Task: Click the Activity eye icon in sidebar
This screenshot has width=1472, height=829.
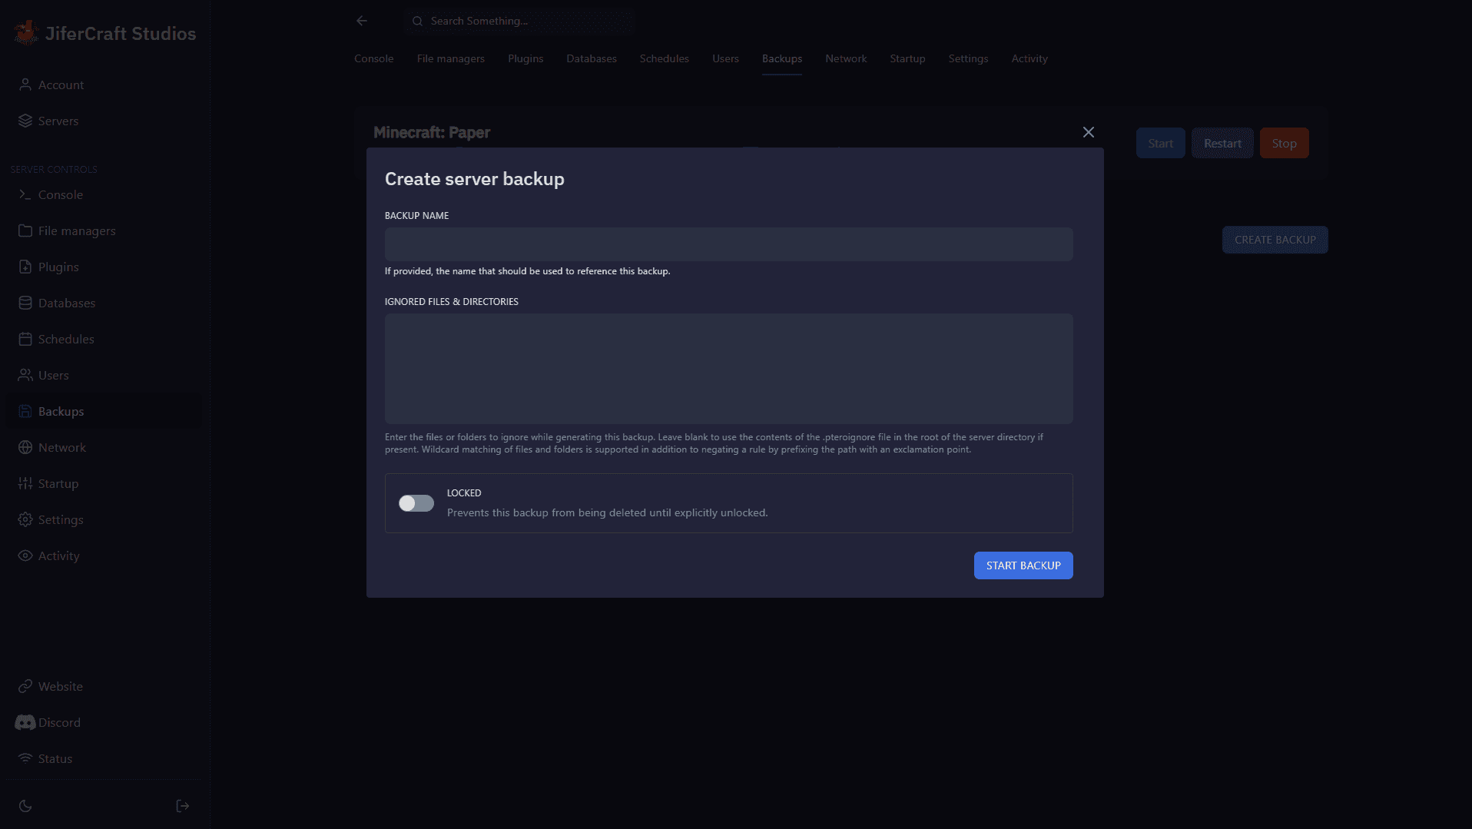Action: (x=25, y=556)
